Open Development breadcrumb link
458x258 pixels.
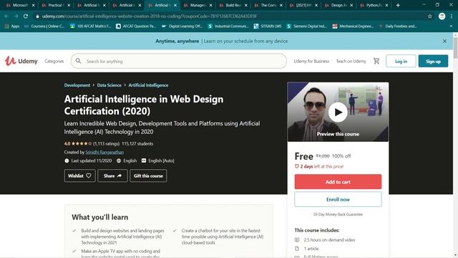(77, 85)
